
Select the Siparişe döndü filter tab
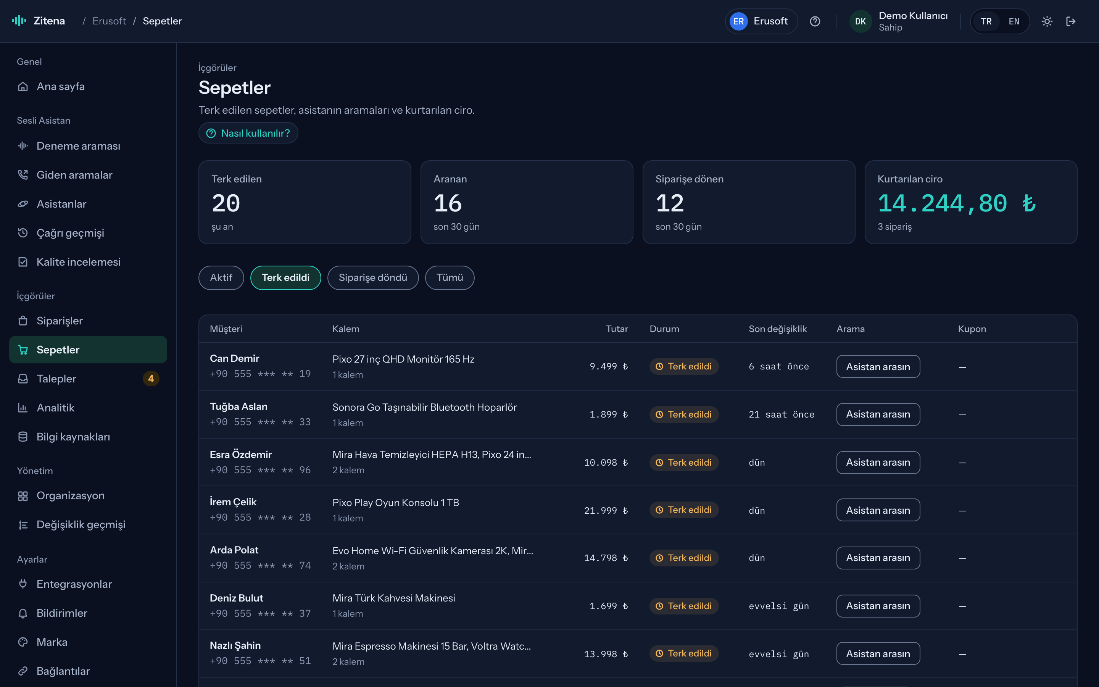coord(373,277)
